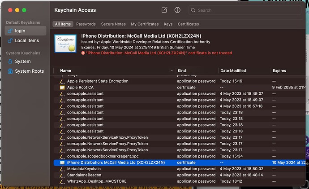Focus the Search field
Viewport: 309px width, 189px height.
click(245, 10)
